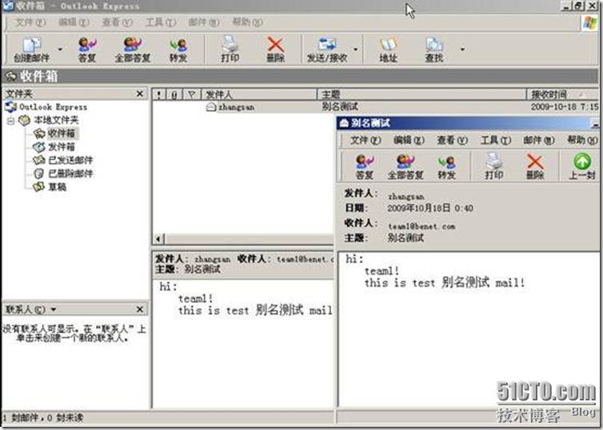
Task: Click sender zhangsan in message window header
Action: tap(406, 197)
